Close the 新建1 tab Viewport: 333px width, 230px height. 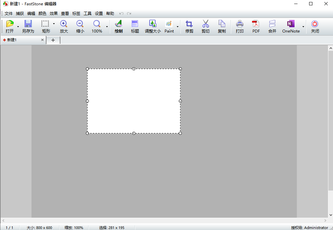pos(42,40)
